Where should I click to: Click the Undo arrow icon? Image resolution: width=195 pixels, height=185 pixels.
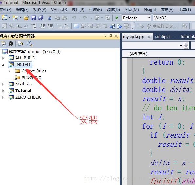pyautogui.click(x=74, y=18)
